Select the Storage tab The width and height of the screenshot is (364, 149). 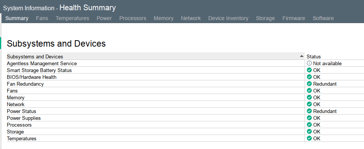[x=265, y=18]
